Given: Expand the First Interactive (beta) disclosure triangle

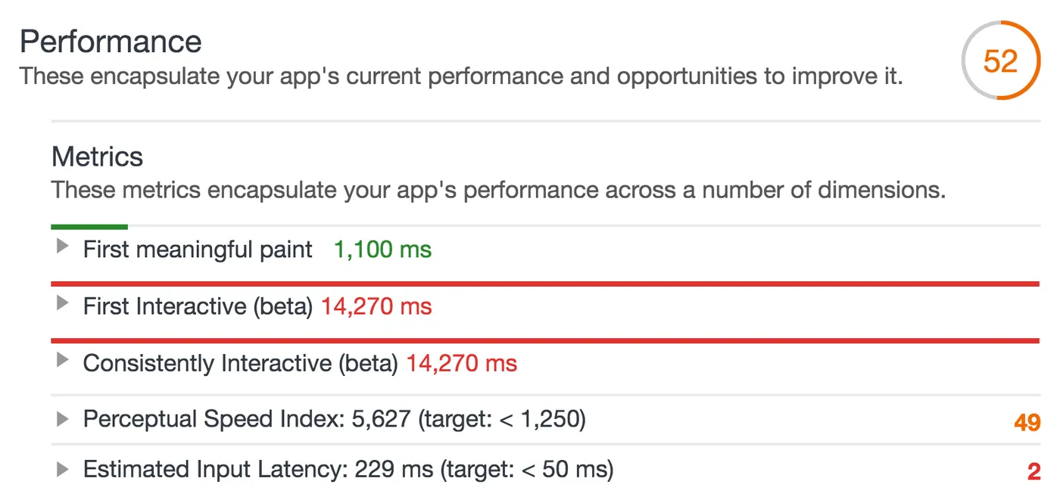Looking at the screenshot, I should tap(63, 304).
